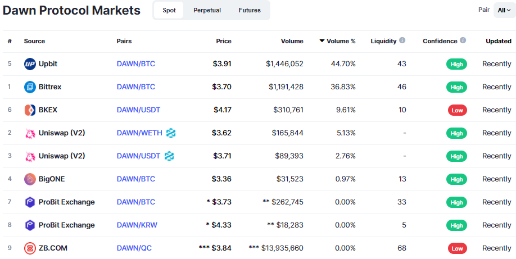Image resolution: width=516 pixels, height=259 pixels.
Task: Sort by the Source column header
Action: coord(34,41)
